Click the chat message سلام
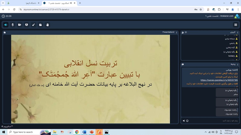This screenshot has height=135, width=241. (x=236, y=94)
